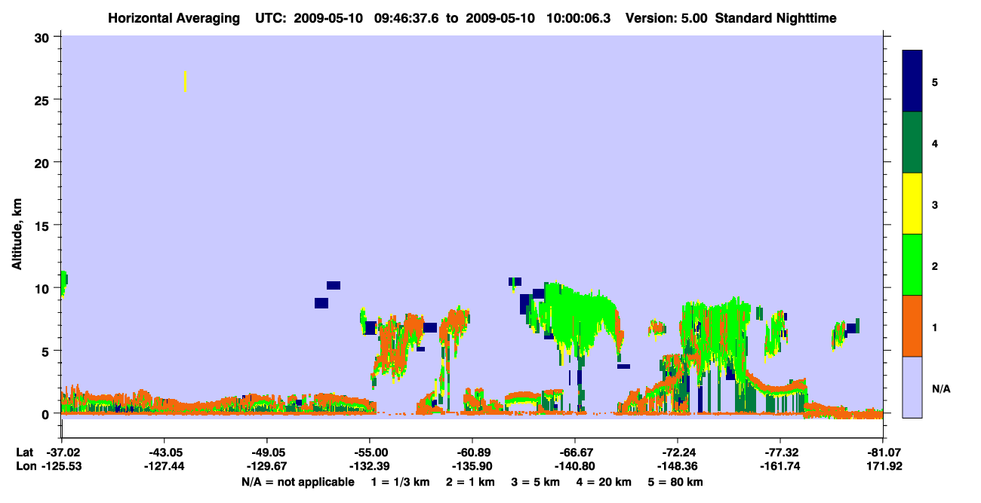Click longitude value -127.44
981x503 pixels.
[164, 467]
